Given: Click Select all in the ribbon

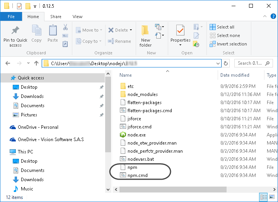Looking at the screenshot, I should click(x=222, y=27).
